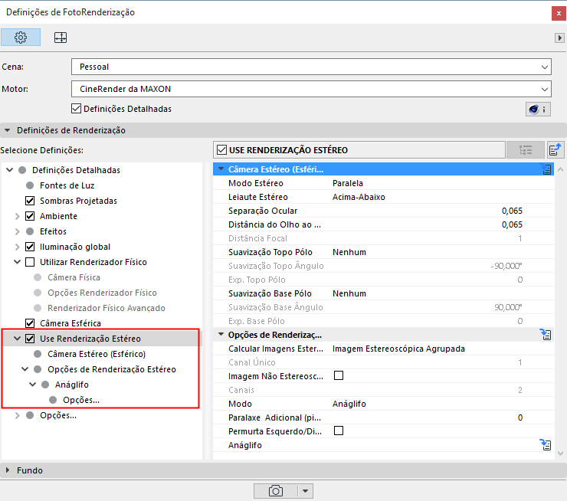The height and width of the screenshot is (501, 567).
Task: Select Fontes de Luz tree item
Action: point(67,185)
